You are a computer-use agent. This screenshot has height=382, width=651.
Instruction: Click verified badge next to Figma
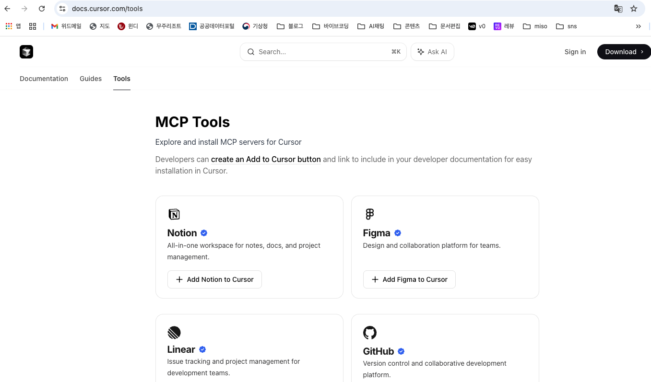coord(398,233)
